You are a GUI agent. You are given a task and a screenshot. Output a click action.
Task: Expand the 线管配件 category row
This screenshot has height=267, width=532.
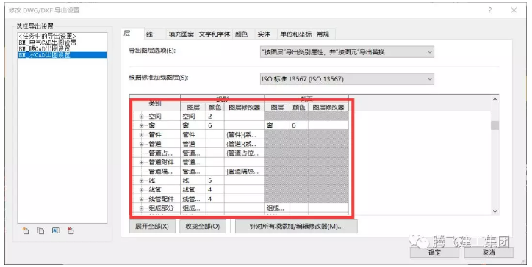tap(142, 199)
